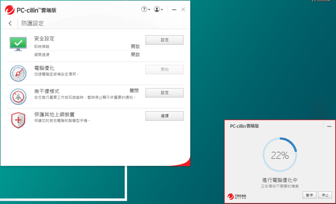Toggle the 即時掃瞄 開啟 status
The image size is (336, 204).
click(x=135, y=47)
